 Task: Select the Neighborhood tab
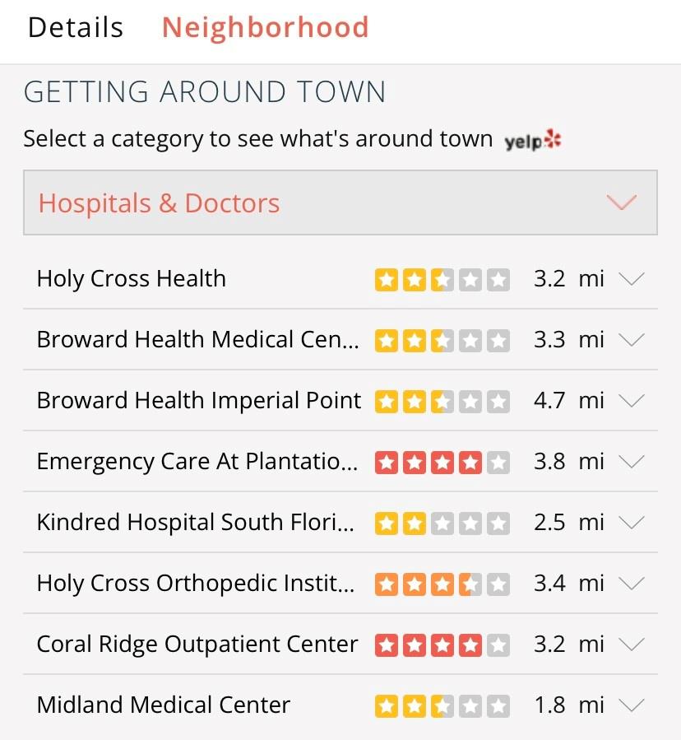tap(265, 27)
